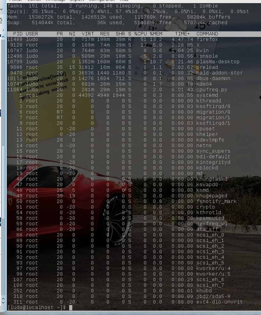Select the plasma-desktop process name
This screenshot has width=261, height=315.
[x=218, y=62]
